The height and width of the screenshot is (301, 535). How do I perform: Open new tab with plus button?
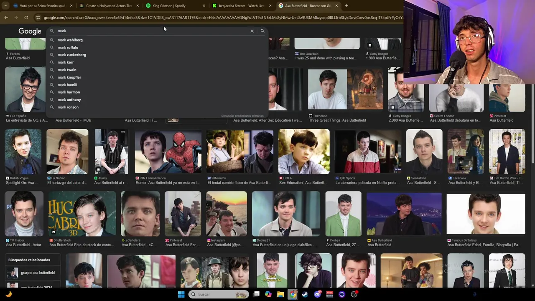coord(346,6)
